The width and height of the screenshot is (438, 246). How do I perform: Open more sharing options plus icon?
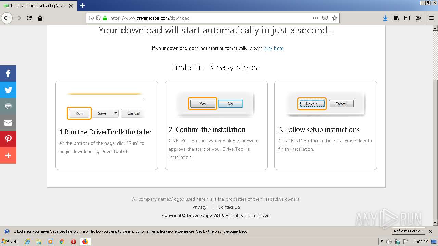tap(8, 155)
